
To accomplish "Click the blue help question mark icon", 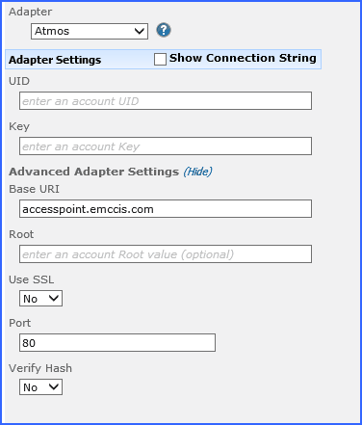I will tap(164, 30).
